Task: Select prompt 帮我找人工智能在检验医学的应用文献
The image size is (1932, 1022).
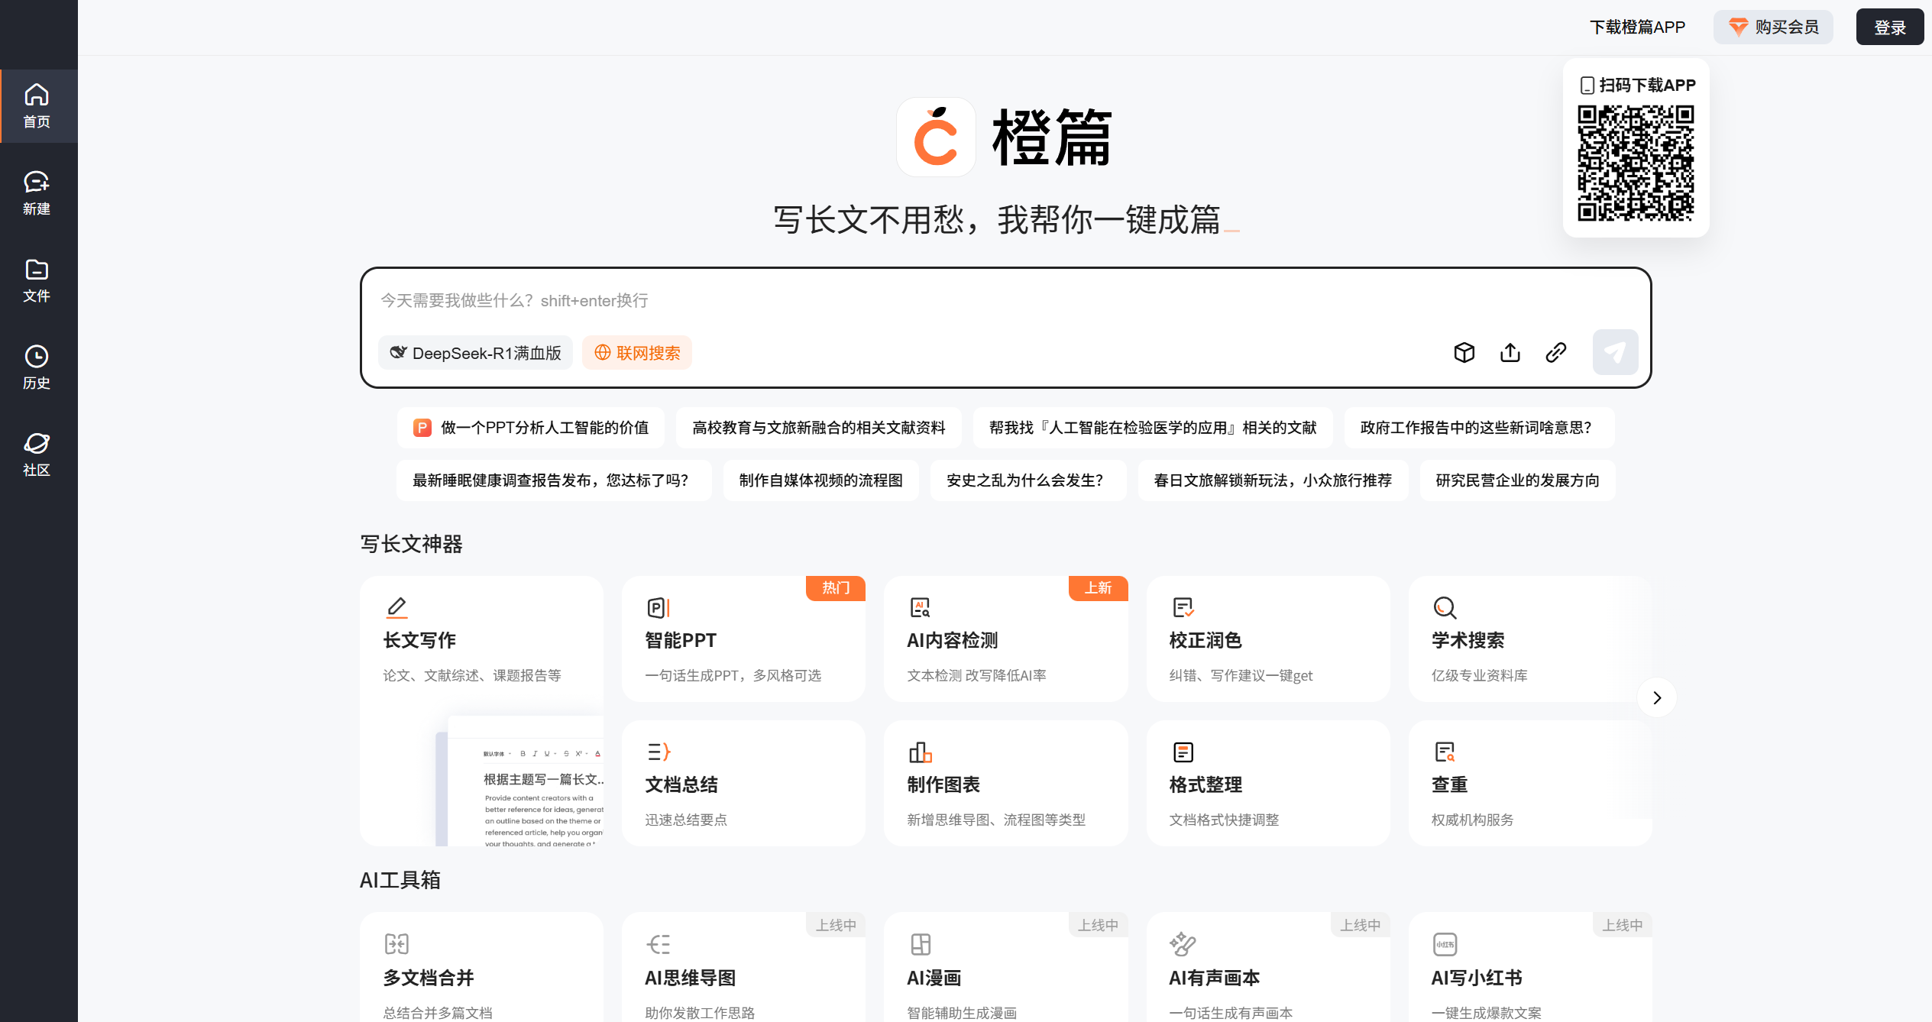Action: coord(1153,428)
